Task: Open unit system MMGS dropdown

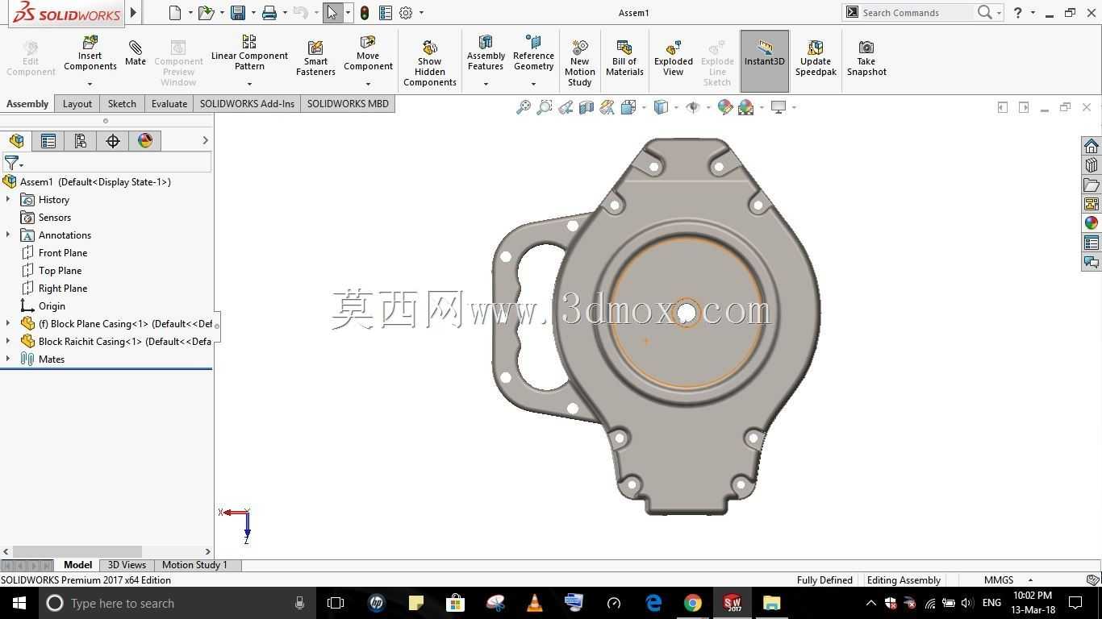Action: [x=1030, y=580]
